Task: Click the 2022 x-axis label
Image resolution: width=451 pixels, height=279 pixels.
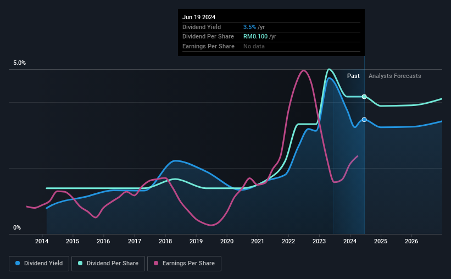Action: point(288,241)
